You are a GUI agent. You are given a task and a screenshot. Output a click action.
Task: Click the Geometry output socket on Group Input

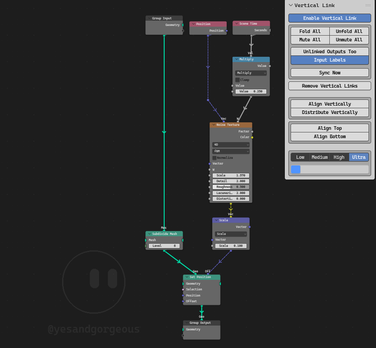[183, 25]
